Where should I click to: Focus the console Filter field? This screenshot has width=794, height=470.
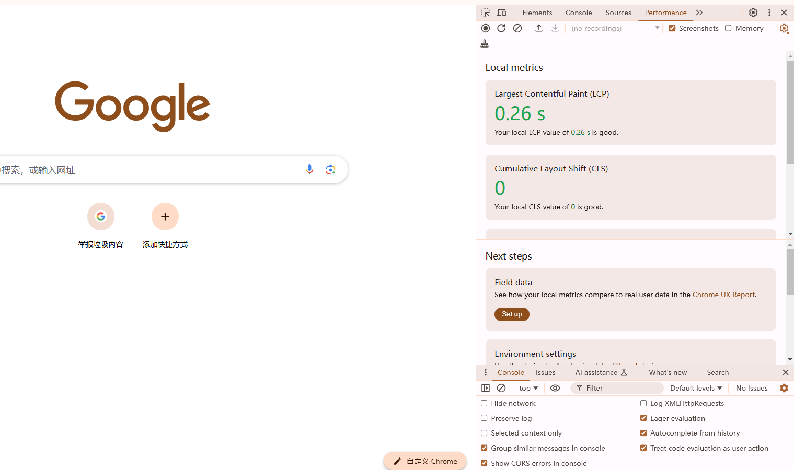617,388
